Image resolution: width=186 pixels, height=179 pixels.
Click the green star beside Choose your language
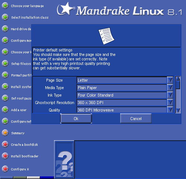click(x=5, y=6)
